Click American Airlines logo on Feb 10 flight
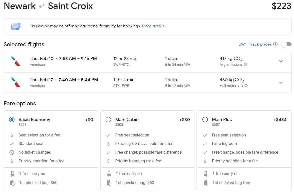 (x=16, y=61)
